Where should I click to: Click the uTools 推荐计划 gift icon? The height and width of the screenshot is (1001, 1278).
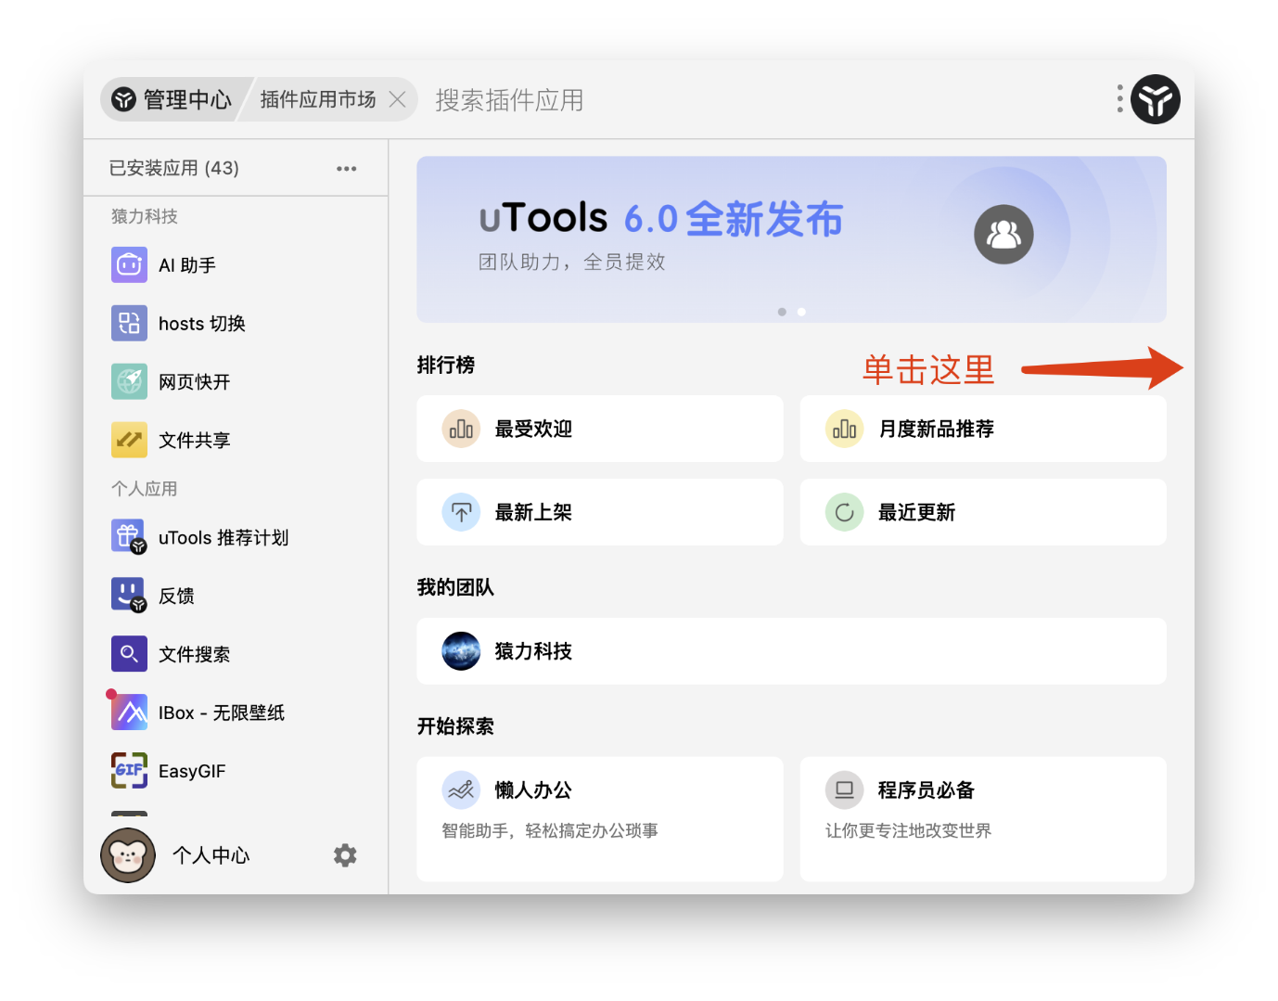[x=129, y=537]
